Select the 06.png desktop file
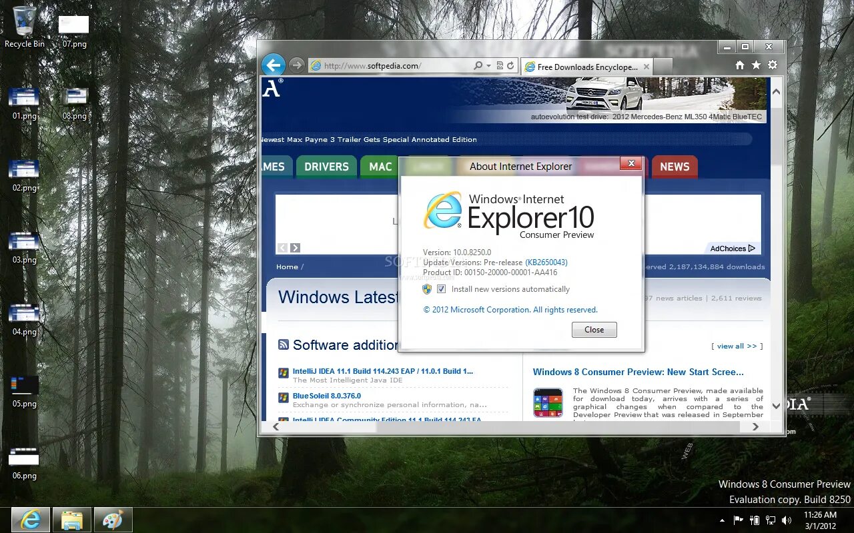 (x=24, y=463)
